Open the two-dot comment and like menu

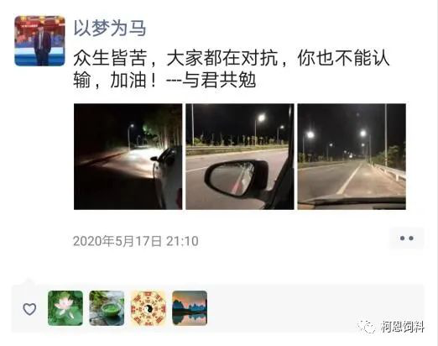click(x=407, y=239)
